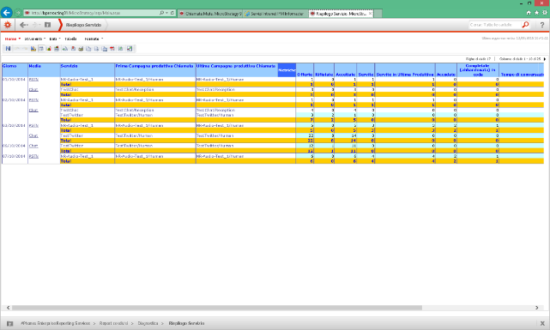The width and height of the screenshot is (550, 330).
Task: Open the Tabella menu
Action: (x=70, y=39)
